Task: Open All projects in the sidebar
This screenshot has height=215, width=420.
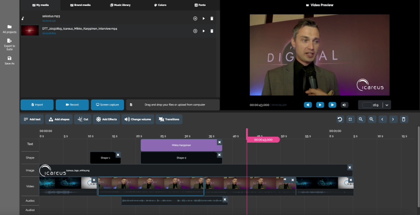Action: click(x=9, y=29)
